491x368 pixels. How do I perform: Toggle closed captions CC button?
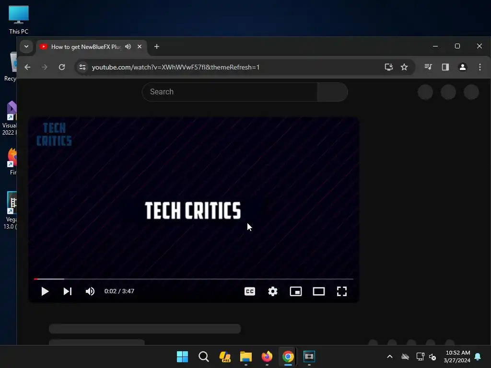point(249,291)
